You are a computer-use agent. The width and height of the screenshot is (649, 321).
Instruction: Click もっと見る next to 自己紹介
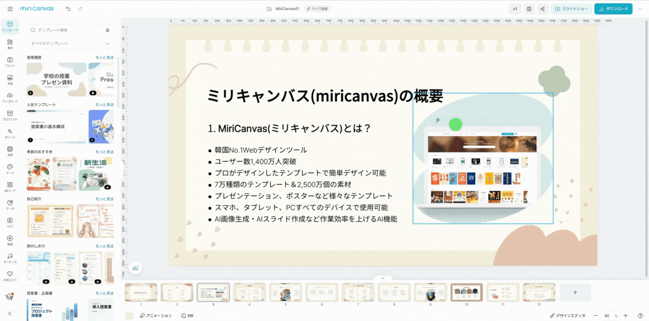coord(104,199)
